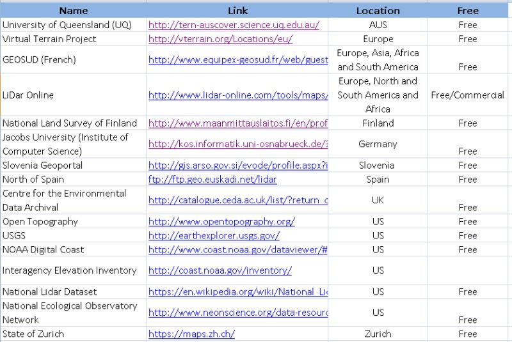Select the Free/Commercial cell
This screenshot has width=512, height=342.
pos(468,95)
